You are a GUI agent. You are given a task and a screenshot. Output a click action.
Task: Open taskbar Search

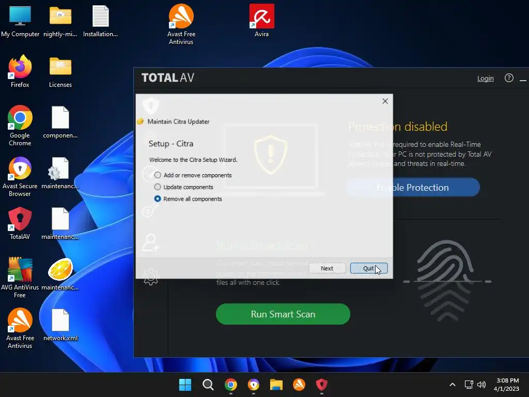click(208, 385)
